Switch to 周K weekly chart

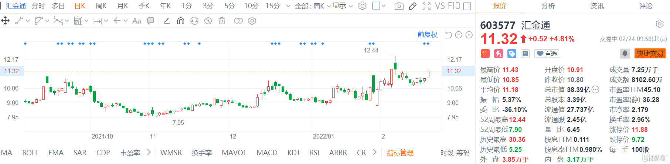coord(101,6)
